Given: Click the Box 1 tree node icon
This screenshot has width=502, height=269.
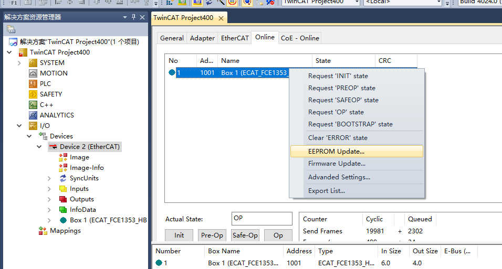Looking at the screenshot, I should (x=64, y=220).
